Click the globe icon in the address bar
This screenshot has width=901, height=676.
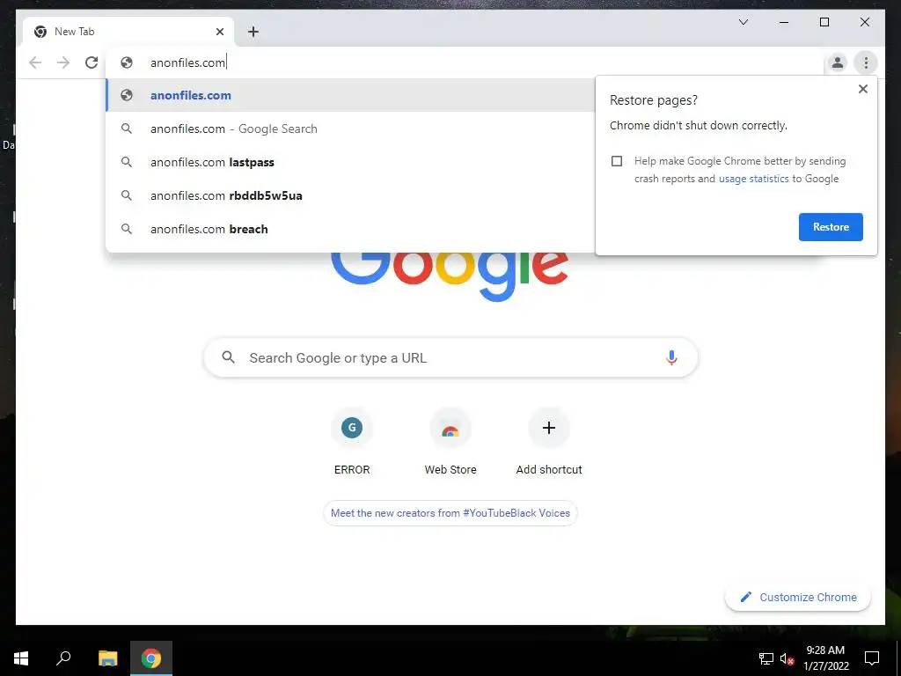(127, 62)
